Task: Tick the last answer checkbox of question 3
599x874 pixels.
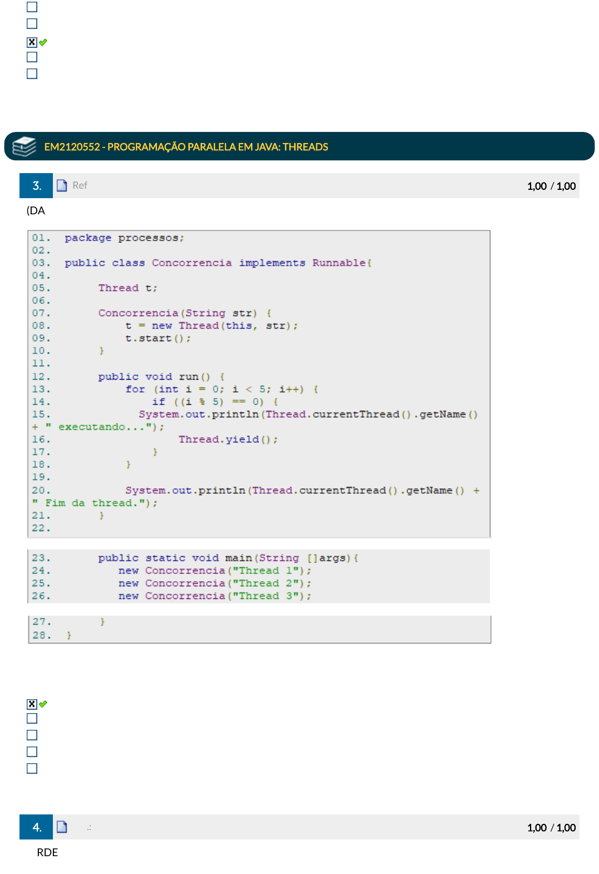Action: coord(32,768)
